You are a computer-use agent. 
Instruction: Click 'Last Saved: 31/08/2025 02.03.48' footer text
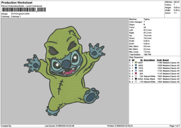click(x=59, y=126)
